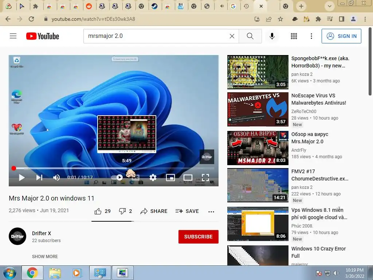Viewport: 373px width, 280px height.
Task: Expand the tab search dropdown arrow
Action: [329, 6]
